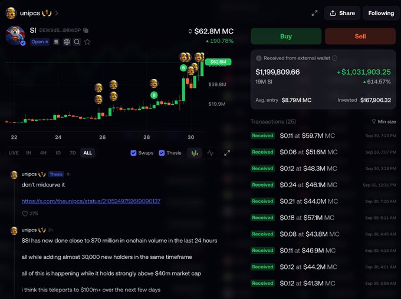
Task: Open the Received transaction at $44.0M MC
Action: [x=323, y=201]
